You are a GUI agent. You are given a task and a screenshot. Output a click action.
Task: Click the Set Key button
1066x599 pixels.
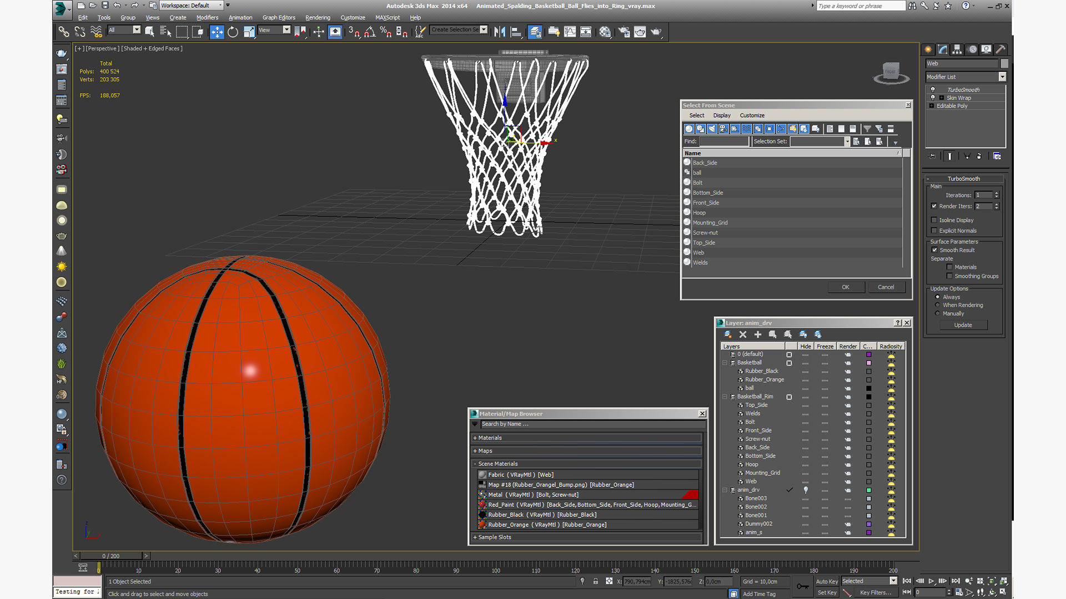click(827, 592)
